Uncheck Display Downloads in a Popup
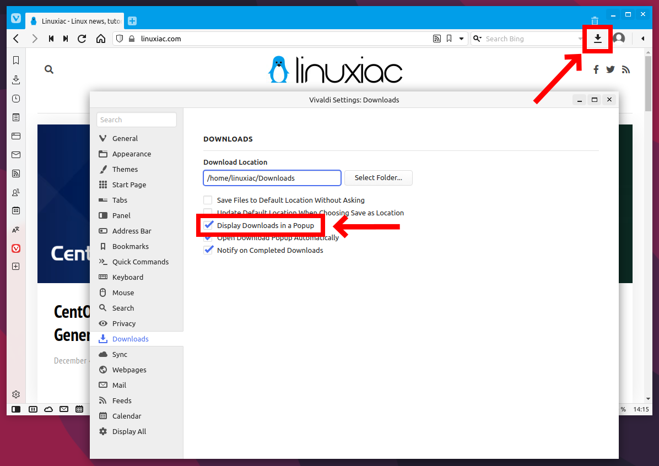Viewport: 659px width, 466px height. [208, 225]
